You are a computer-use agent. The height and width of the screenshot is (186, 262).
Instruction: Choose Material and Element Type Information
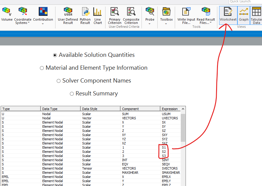click(42, 68)
